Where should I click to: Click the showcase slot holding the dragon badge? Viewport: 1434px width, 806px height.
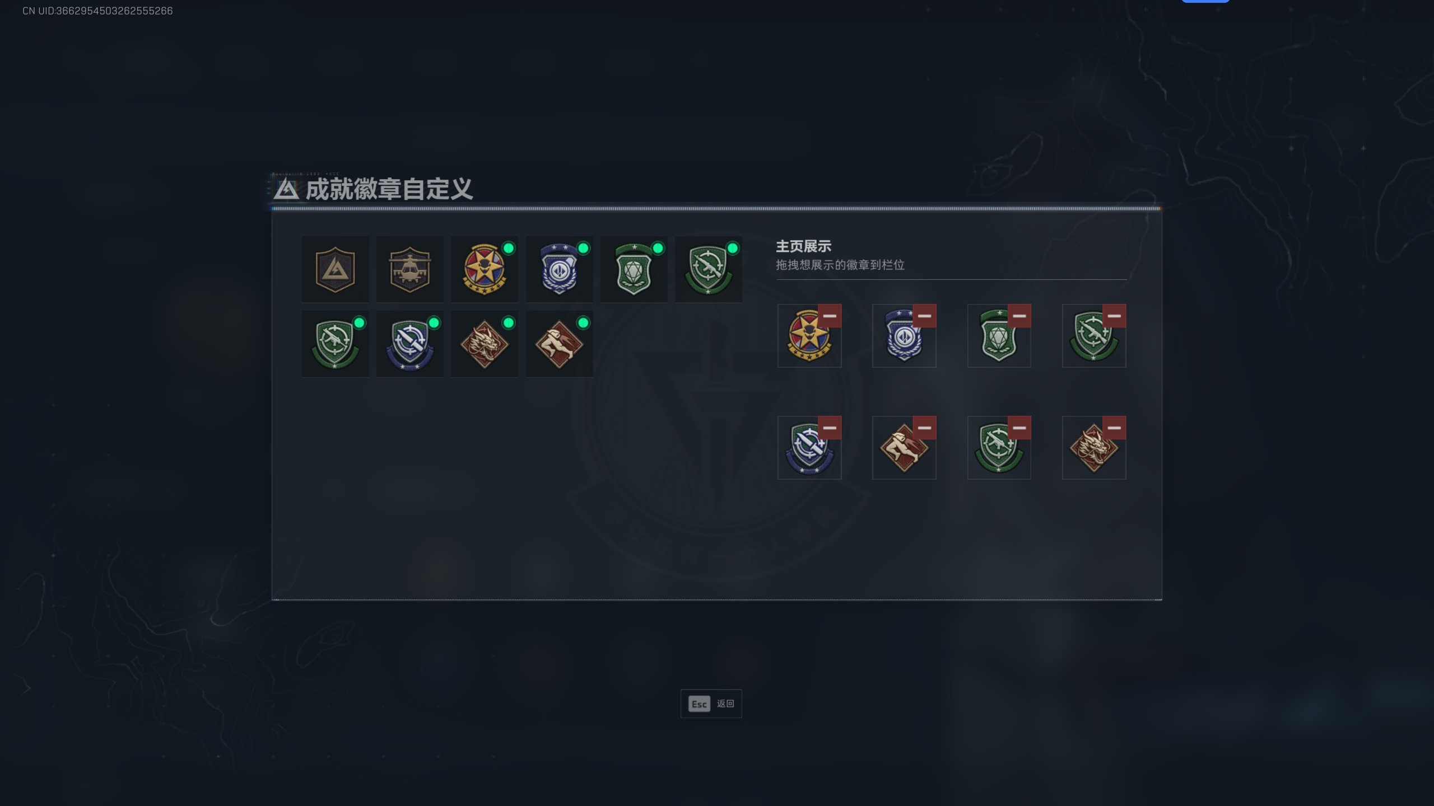pyautogui.click(x=1093, y=448)
